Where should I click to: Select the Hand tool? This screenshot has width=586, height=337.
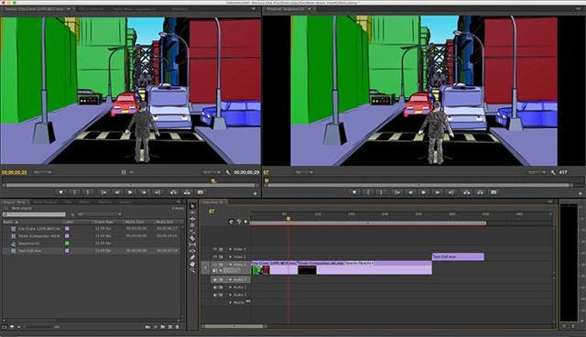pos(192,264)
